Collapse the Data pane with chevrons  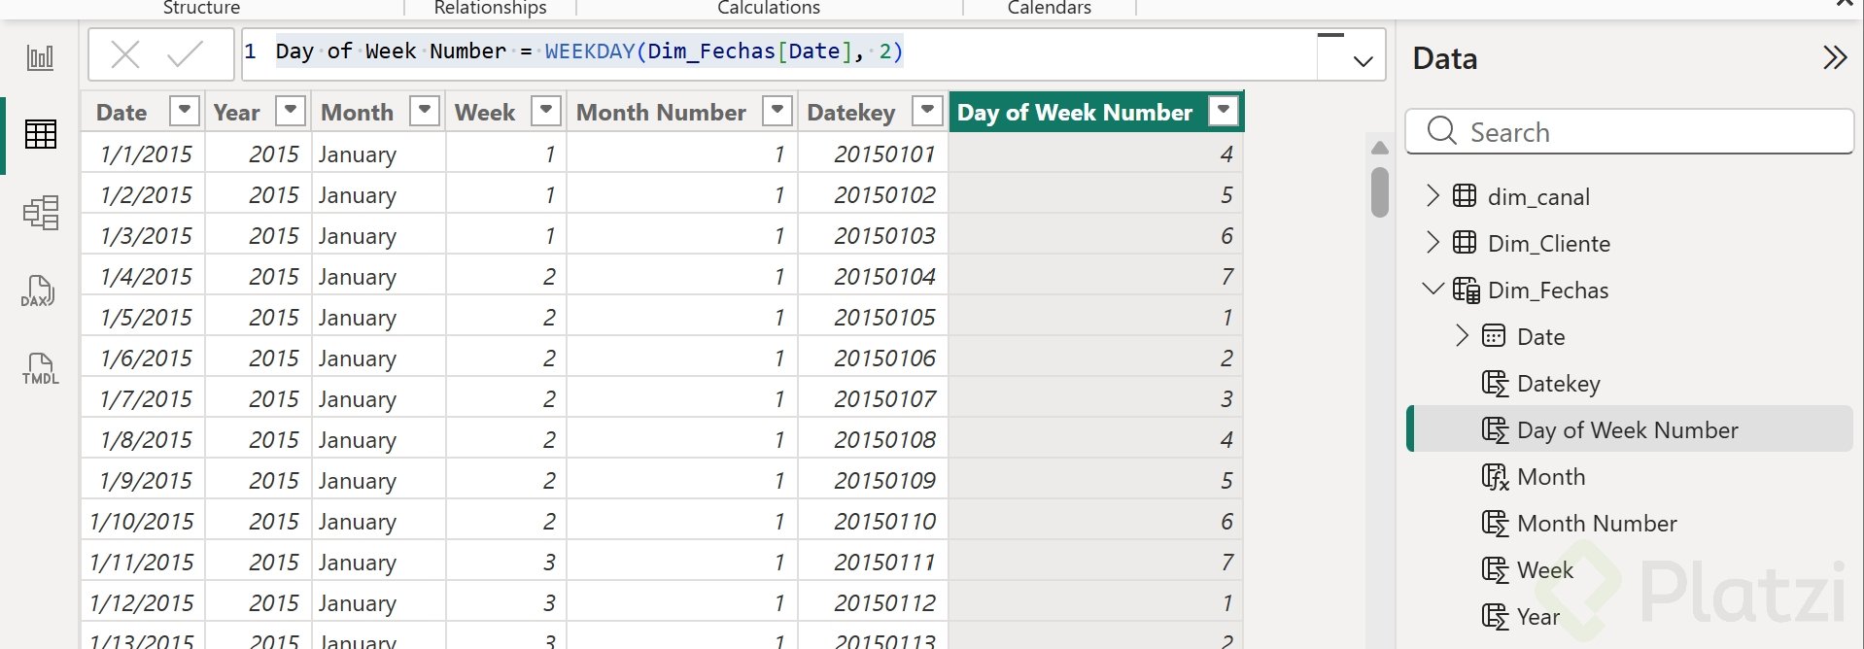1834,58
